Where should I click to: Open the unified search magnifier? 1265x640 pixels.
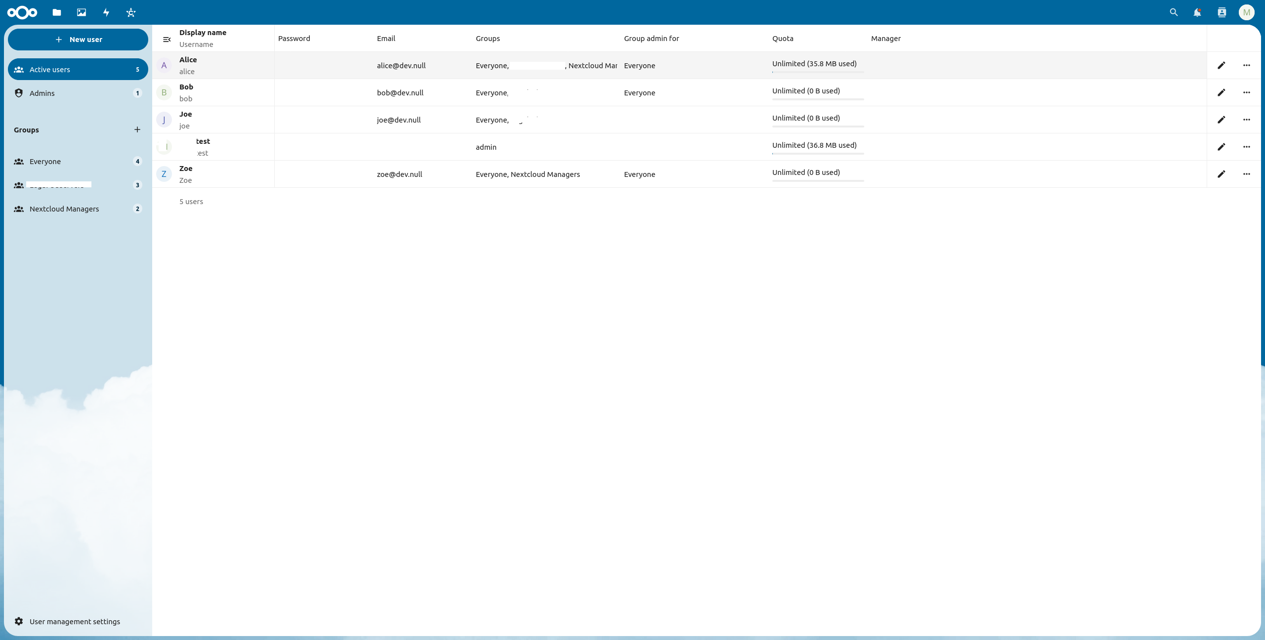1174,12
